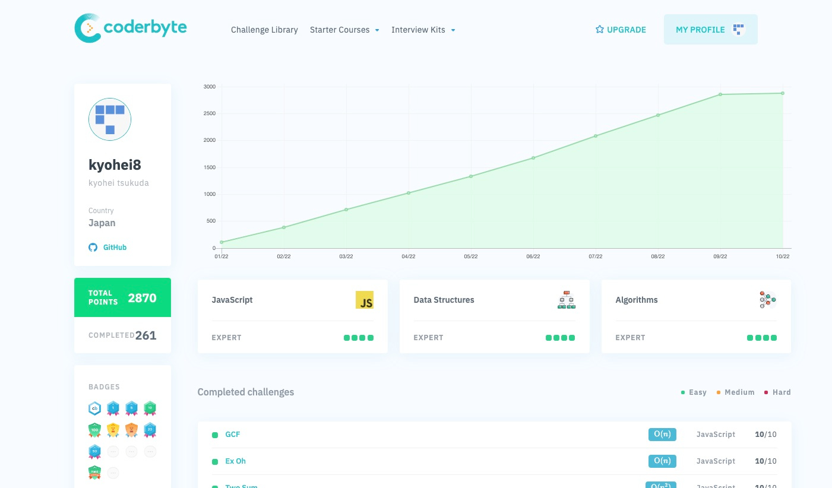The width and height of the screenshot is (832, 488).
Task: Click the 'JavaScript' card title
Action: click(232, 300)
